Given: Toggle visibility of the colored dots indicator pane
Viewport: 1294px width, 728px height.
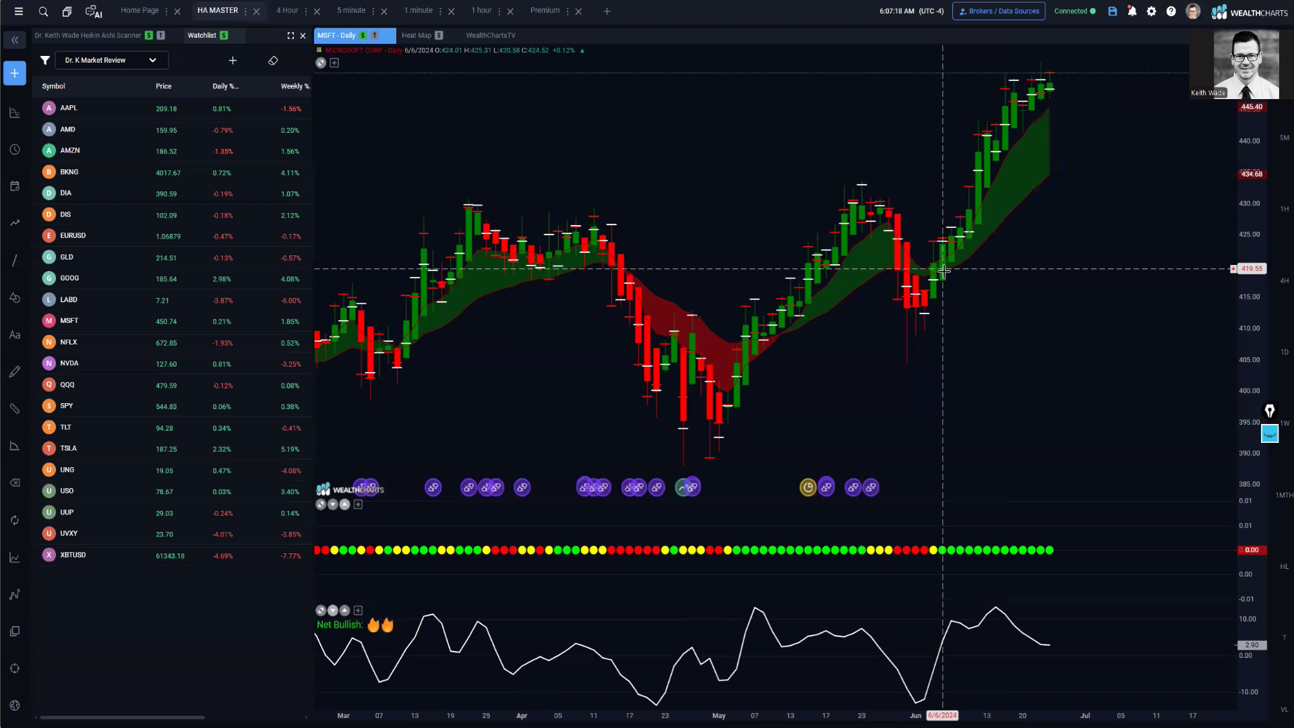Looking at the screenshot, I should (321, 505).
